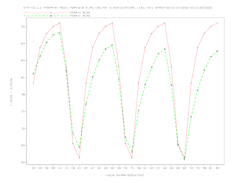Click the x-axis tick label 51
The height and width of the screenshot is (183, 237).
tap(145, 168)
